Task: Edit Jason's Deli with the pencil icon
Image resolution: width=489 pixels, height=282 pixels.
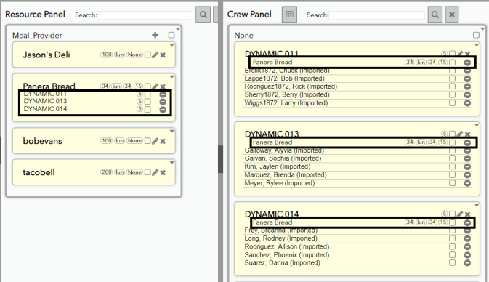Action: (x=155, y=55)
